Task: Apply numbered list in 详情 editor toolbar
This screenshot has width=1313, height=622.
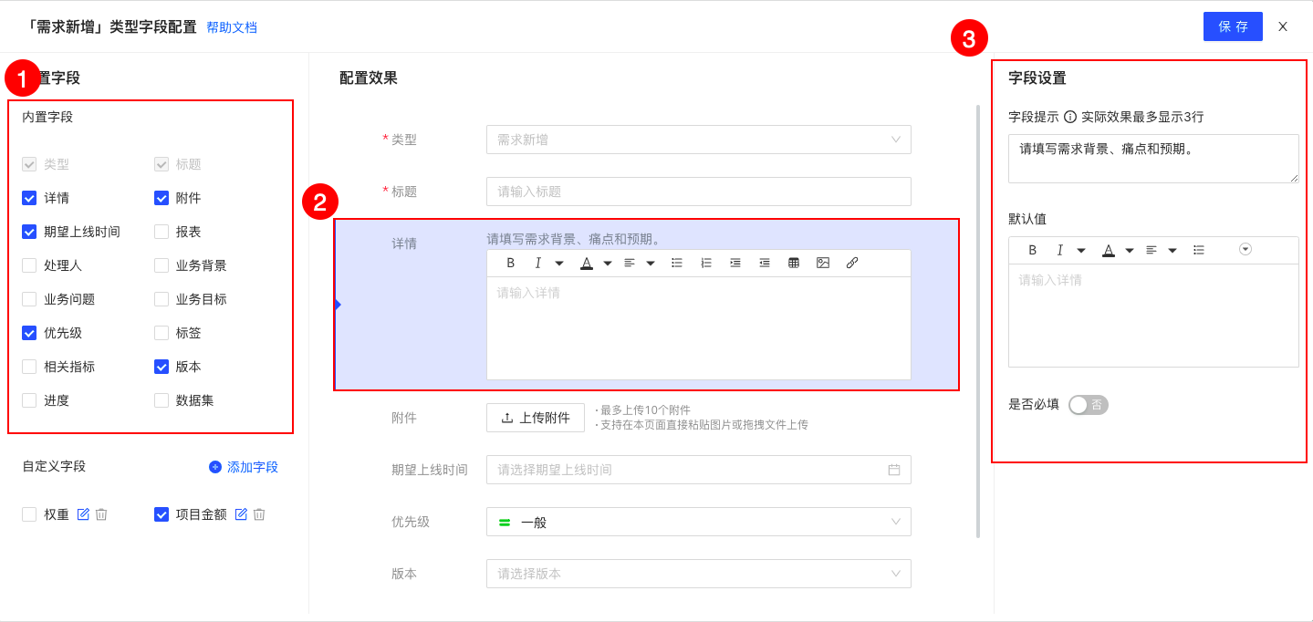Action: (x=706, y=263)
